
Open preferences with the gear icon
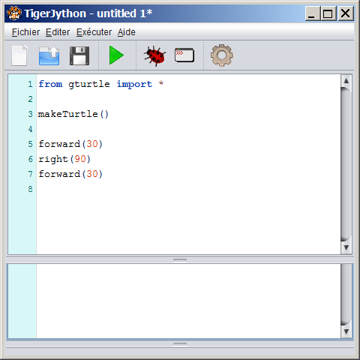[222, 55]
